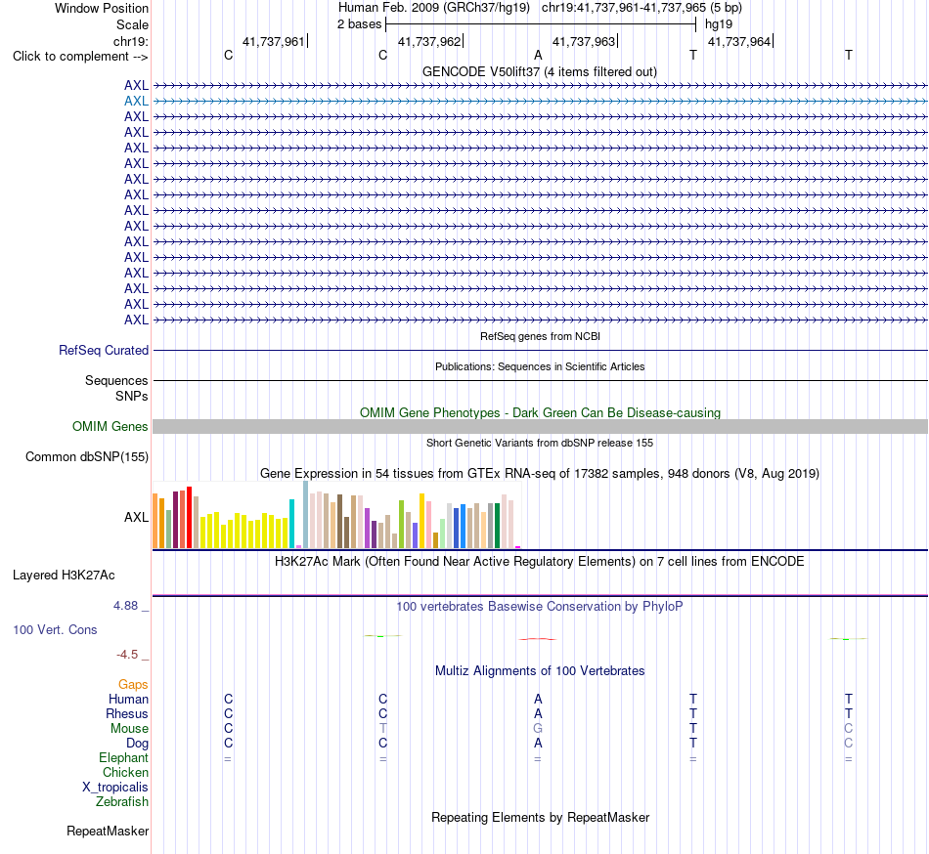Click the 4.88 PhyloP upper limit value
Viewport: 929px width, 854px height.
tap(125, 606)
